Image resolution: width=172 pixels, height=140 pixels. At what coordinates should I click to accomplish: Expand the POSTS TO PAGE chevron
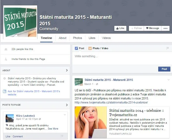click(67, 105)
